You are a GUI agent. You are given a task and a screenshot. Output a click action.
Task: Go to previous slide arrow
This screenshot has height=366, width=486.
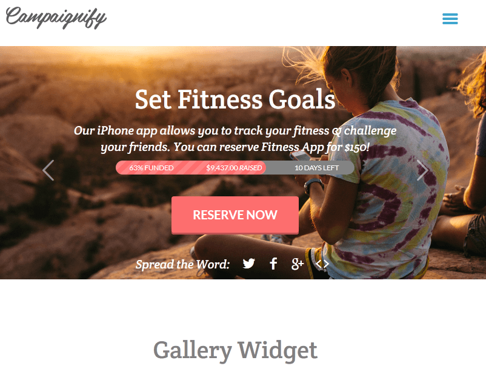[48, 170]
